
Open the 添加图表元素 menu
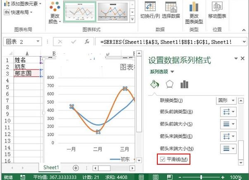[23, 3]
